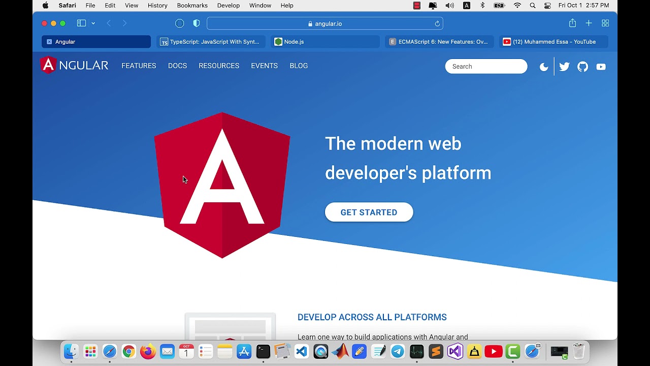
Task: Open Angular's GitHub repository icon
Action: (582, 67)
